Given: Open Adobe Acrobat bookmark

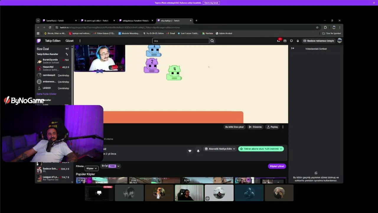Looking at the screenshot, I should coord(224,33).
